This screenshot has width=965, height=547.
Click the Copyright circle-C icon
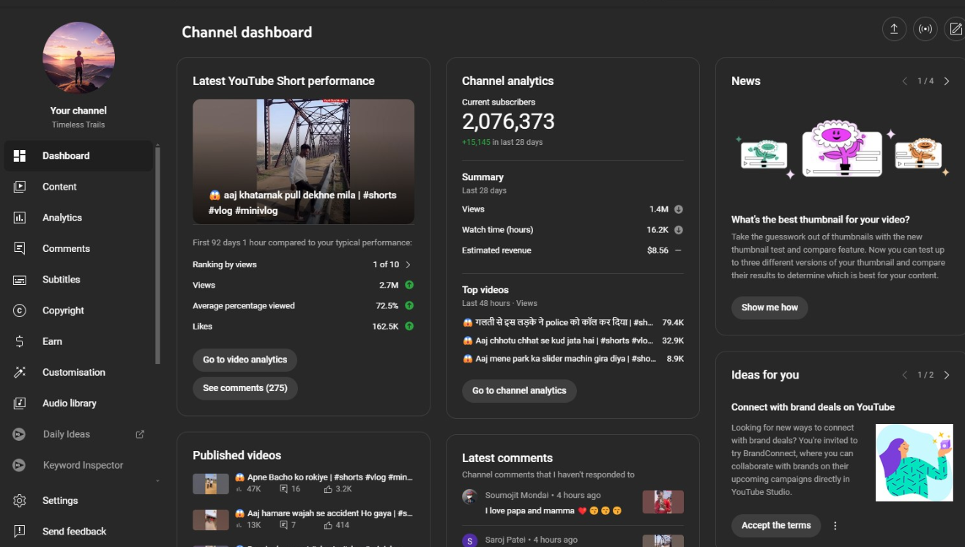20,310
